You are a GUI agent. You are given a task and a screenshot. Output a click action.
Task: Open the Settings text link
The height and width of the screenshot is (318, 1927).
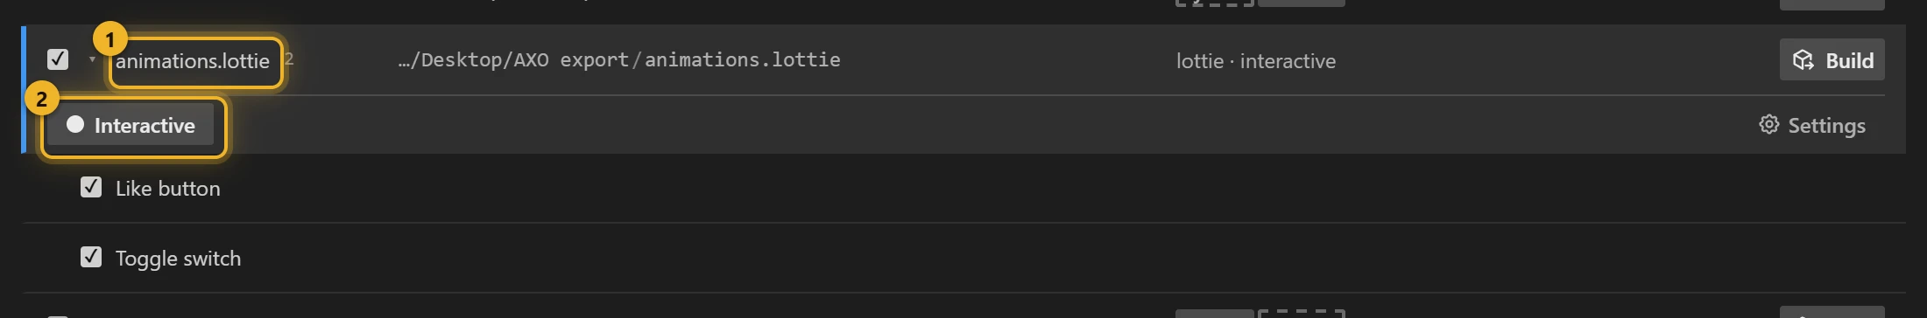pyautogui.click(x=1826, y=126)
